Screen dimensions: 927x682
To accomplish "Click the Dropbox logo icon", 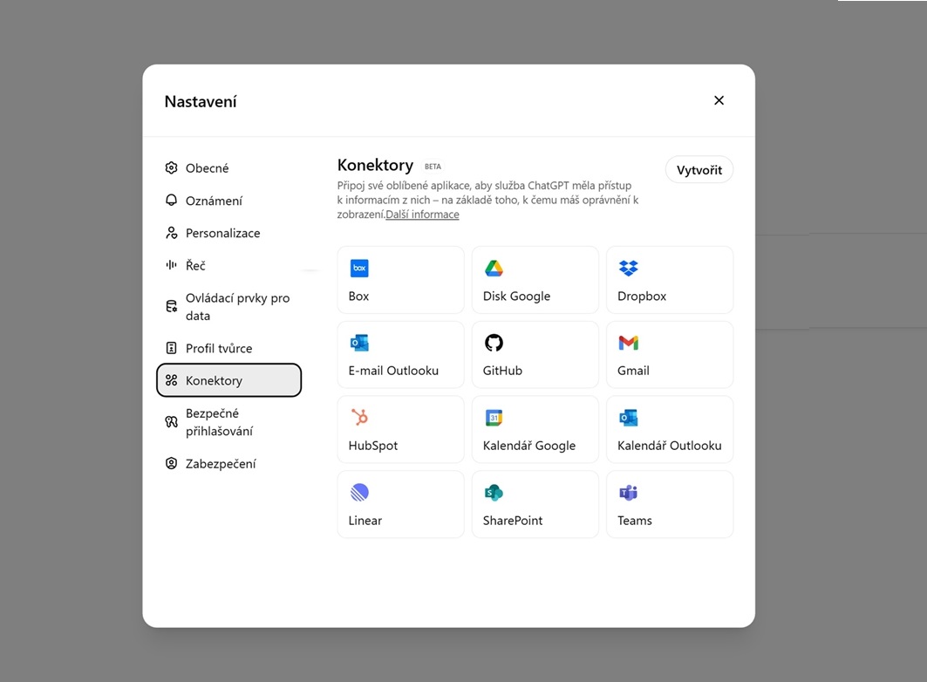I will 629,269.
